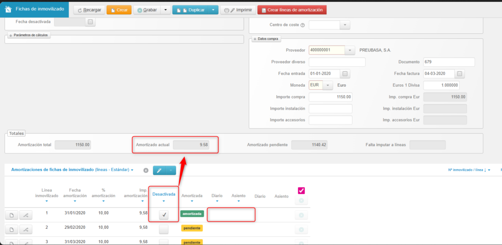The image size is (502, 245).
Task: Toggle the pink select-all checkbox
Action: tap(301, 191)
